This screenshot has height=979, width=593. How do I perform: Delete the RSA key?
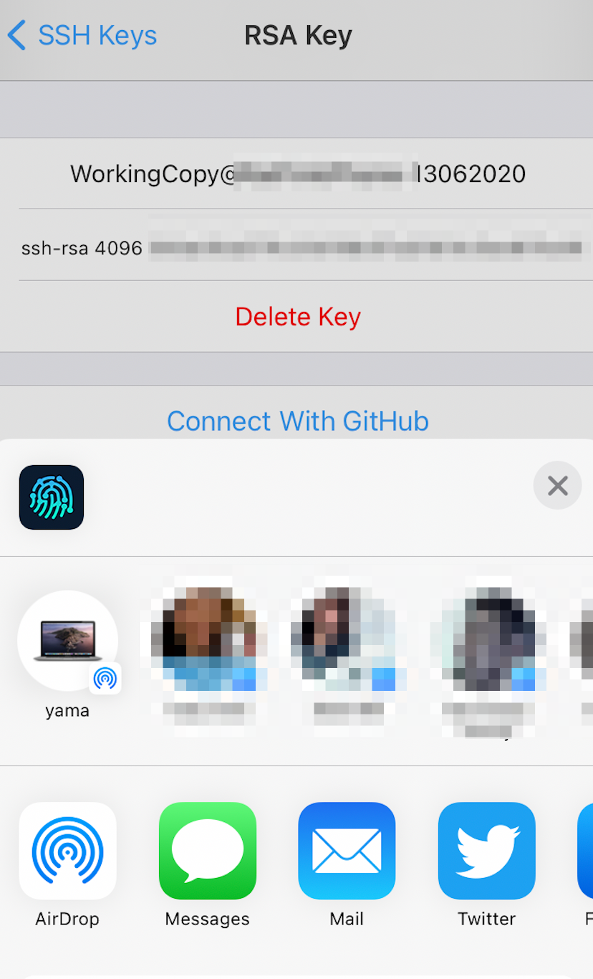coord(297,316)
